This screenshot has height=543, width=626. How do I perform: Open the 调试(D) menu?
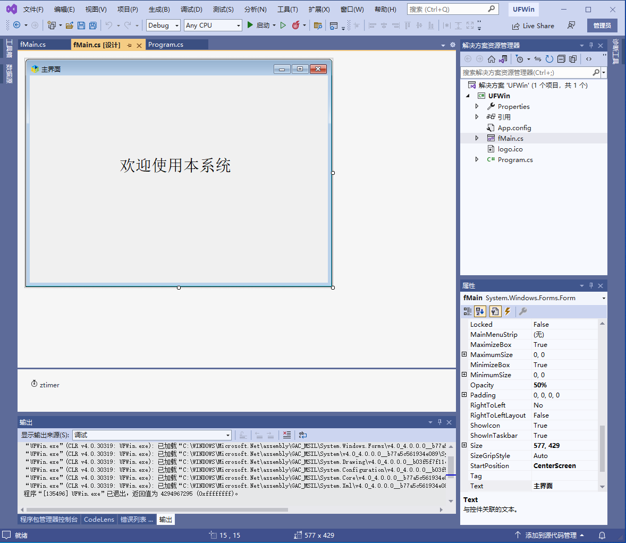click(x=191, y=9)
